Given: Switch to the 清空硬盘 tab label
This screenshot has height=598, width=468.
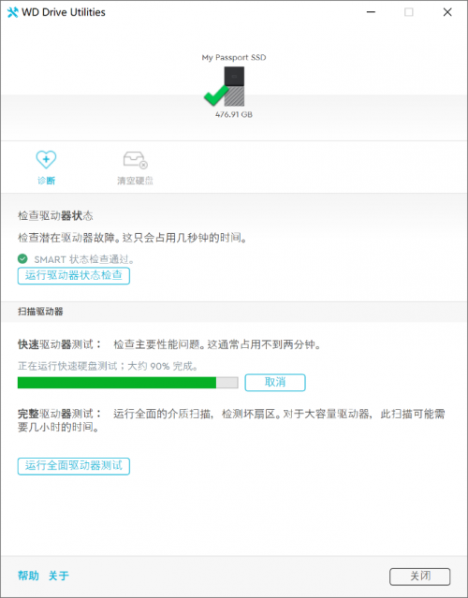Looking at the screenshot, I should pyautogui.click(x=135, y=181).
